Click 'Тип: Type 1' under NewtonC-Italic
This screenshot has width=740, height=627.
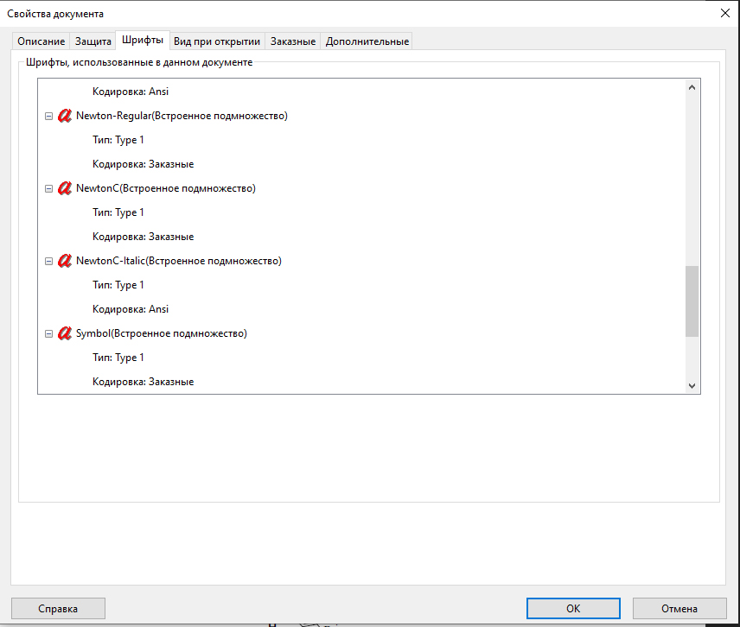118,285
